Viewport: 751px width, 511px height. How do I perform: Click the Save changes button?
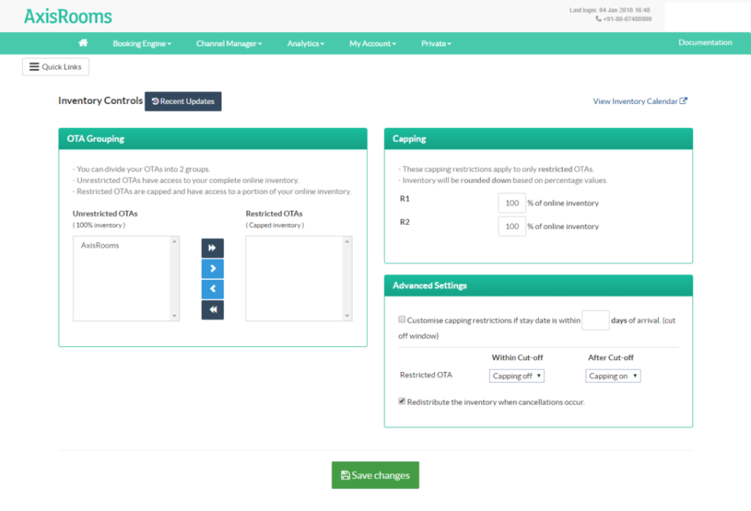(375, 475)
